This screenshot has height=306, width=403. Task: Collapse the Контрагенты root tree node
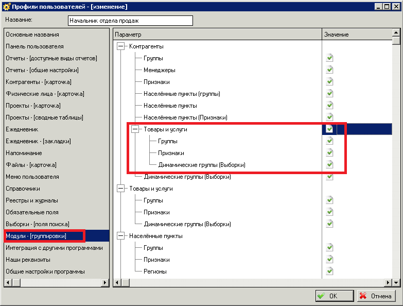click(x=121, y=46)
